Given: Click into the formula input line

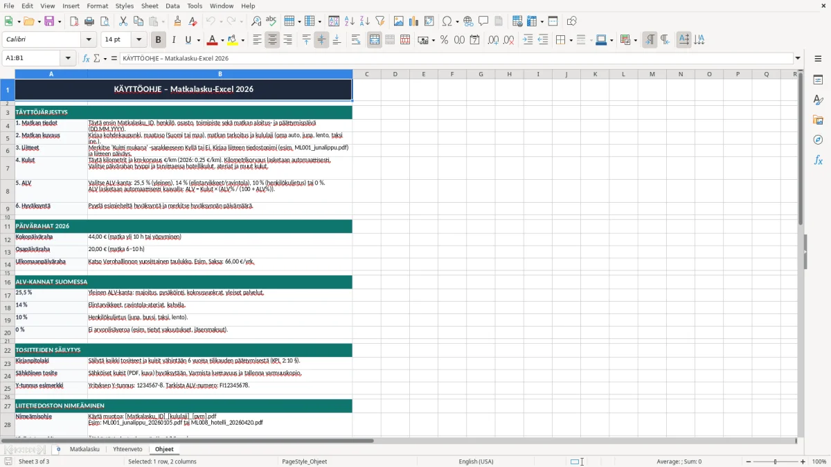Looking at the screenshot, I should [x=456, y=58].
